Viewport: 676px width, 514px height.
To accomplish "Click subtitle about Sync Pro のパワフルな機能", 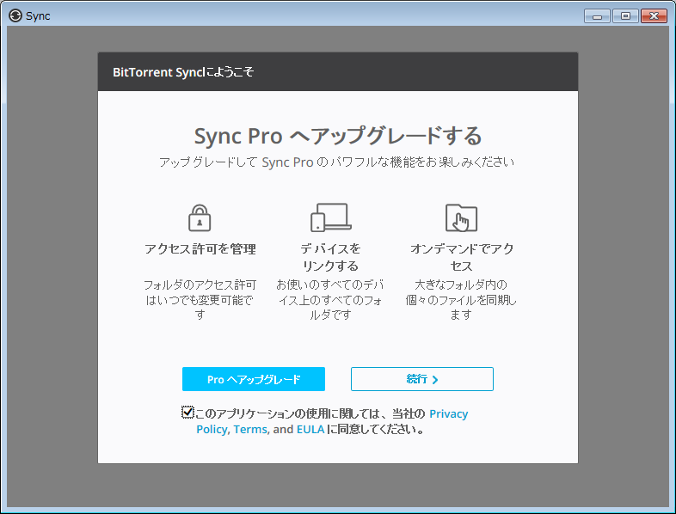I will pyautogui.click(x=336, y=162).
